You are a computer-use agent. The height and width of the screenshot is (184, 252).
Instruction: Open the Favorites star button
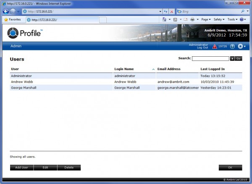[13, 20]
